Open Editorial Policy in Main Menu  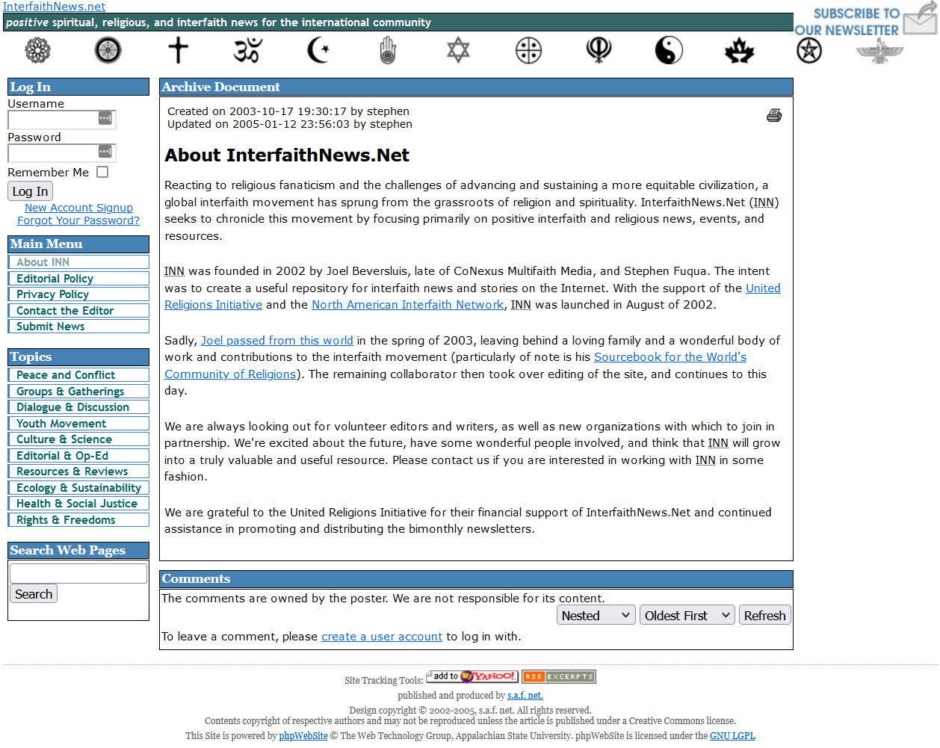(55, 279)
